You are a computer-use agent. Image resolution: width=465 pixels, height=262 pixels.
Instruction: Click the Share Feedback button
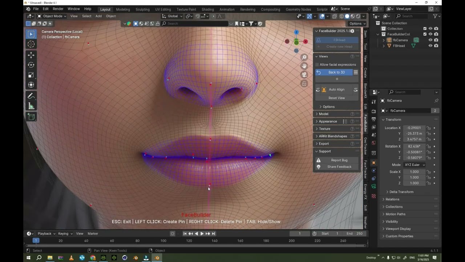point(337,167)
